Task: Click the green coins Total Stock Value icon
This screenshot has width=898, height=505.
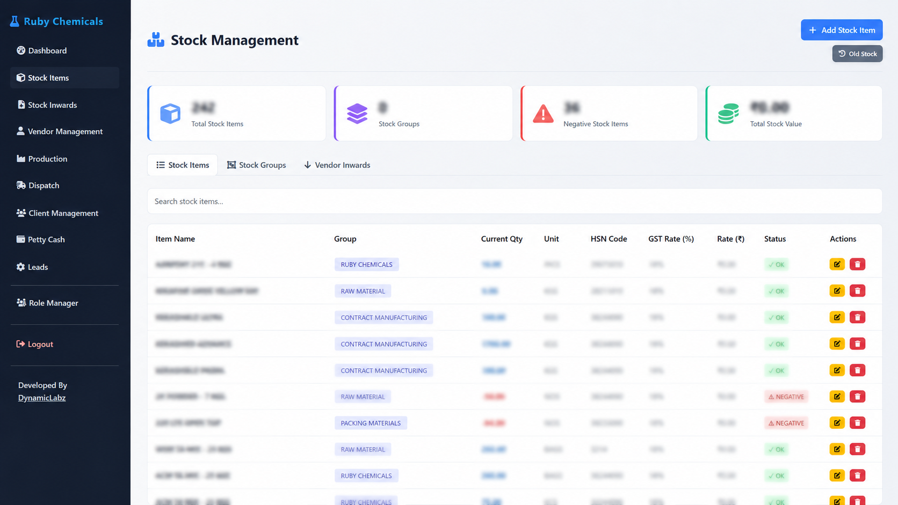Action: coord(728,114)
